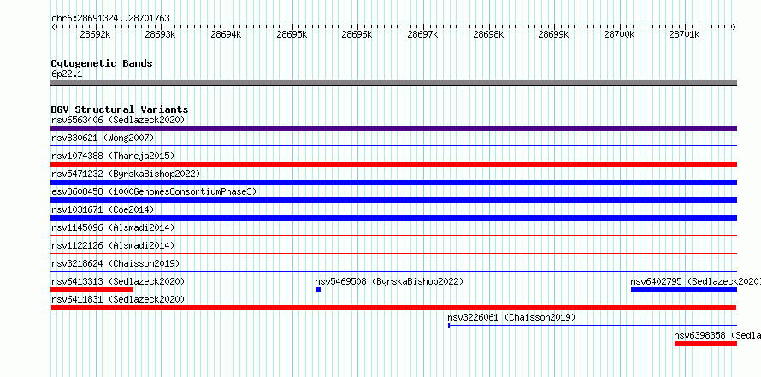761x377 pixels.
Task: Select the blue esv3608458 variant bar
Action: tap(393, 200)
